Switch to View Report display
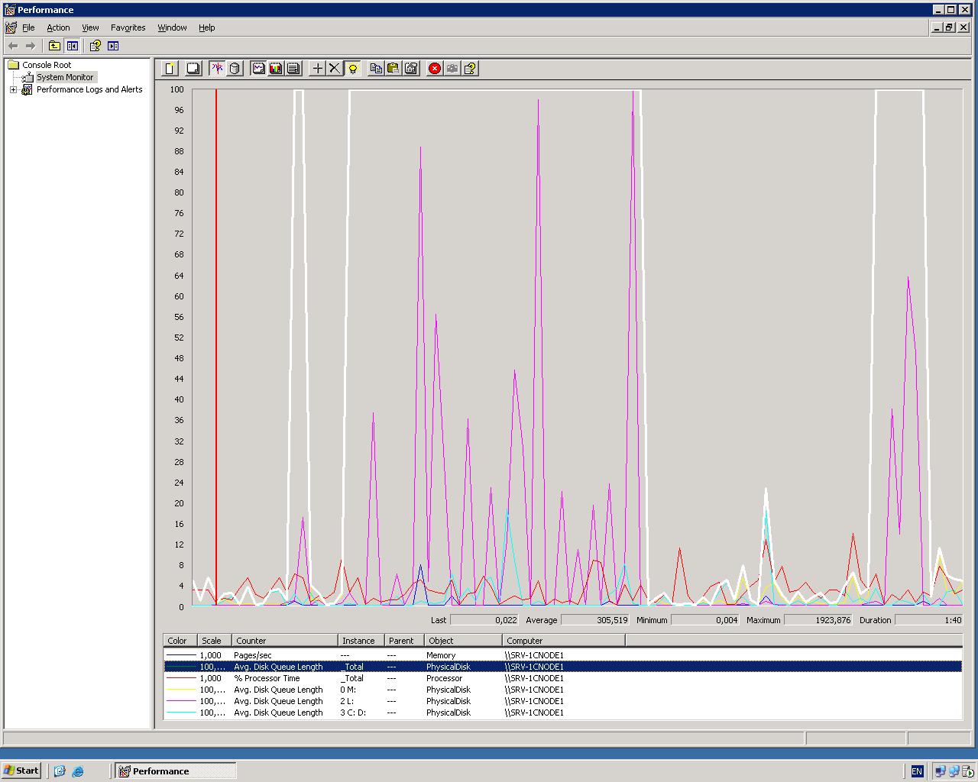Viewport: 978px width, 782px height. click(x=293, y=69)
